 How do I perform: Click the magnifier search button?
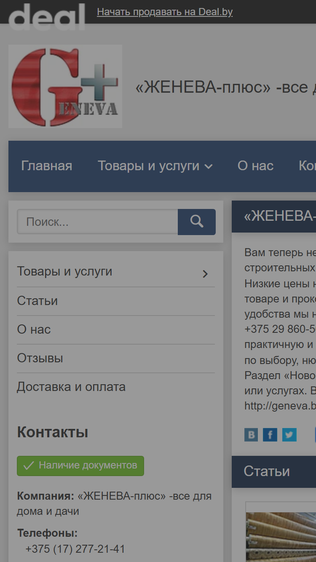pos(197,222)
